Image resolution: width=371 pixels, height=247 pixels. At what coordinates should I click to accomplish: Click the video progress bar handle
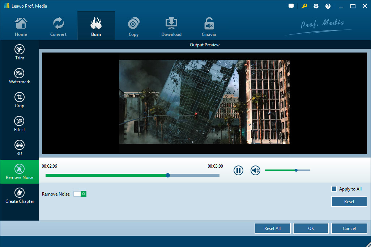pyautogui.click(x=168, y=175)
